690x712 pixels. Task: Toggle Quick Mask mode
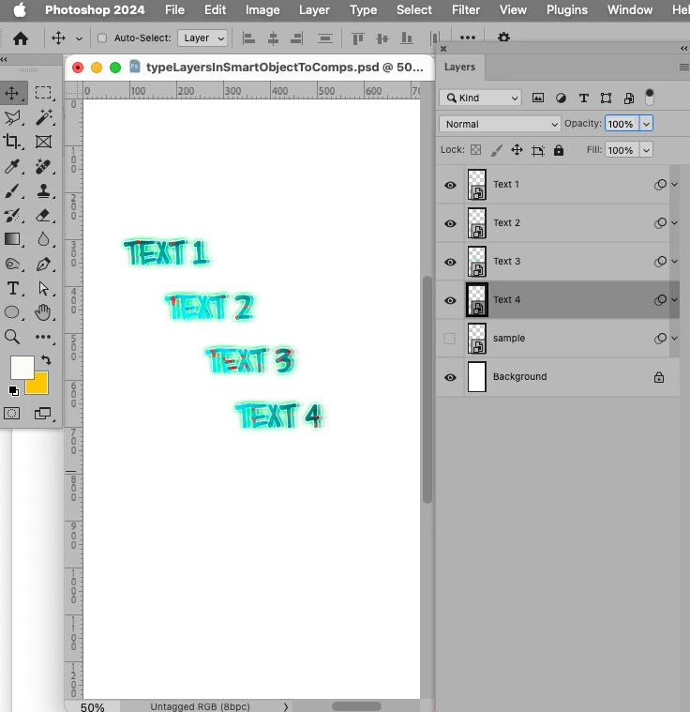(x=12, y=413)
